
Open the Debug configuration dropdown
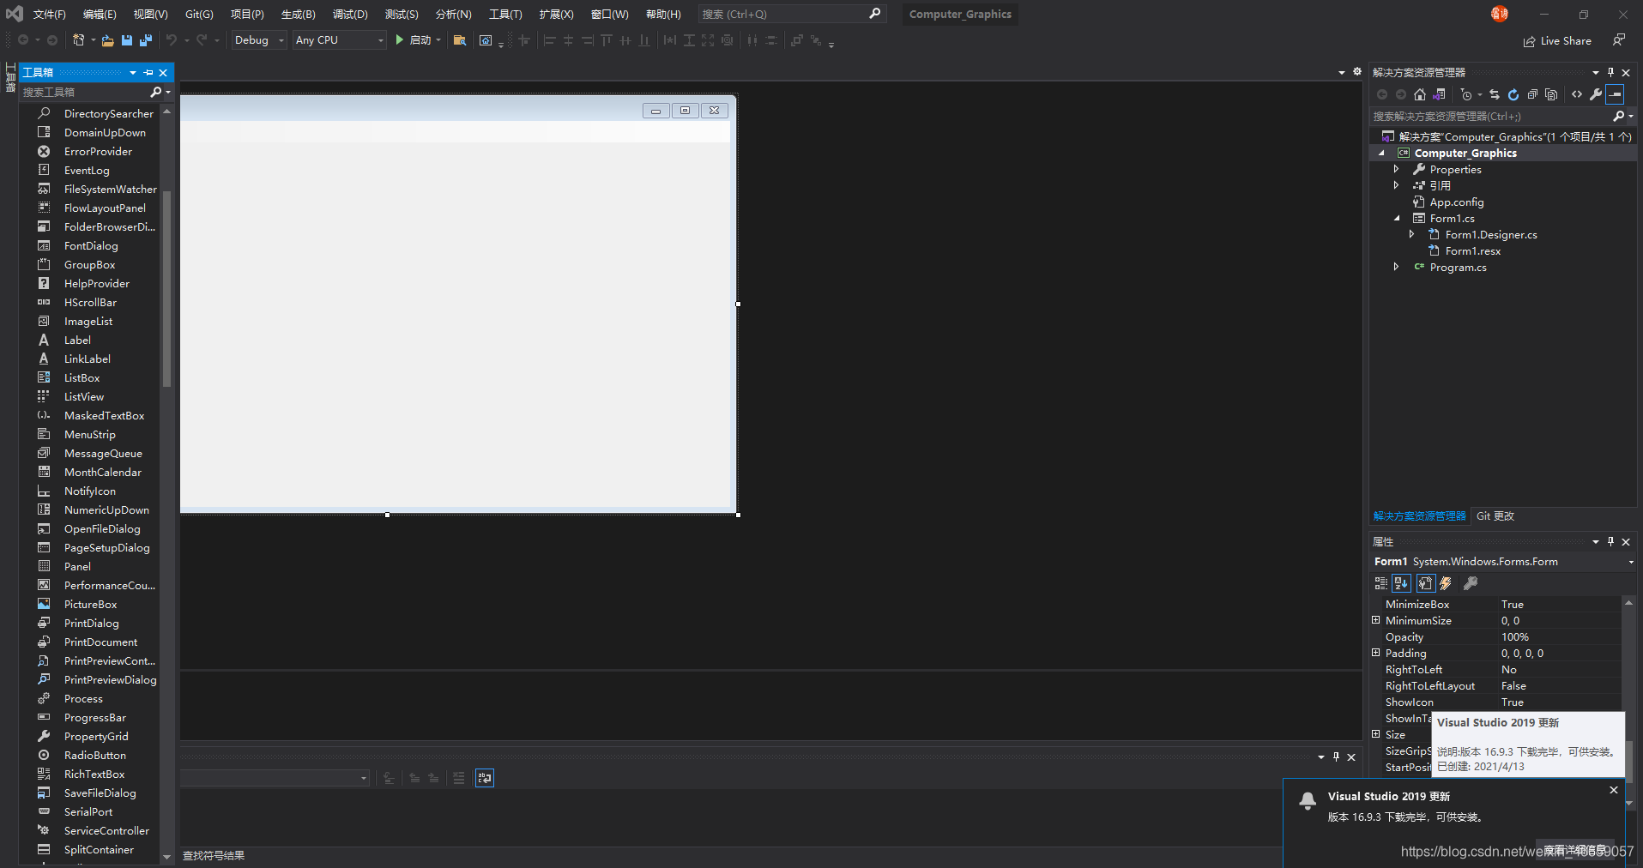pyautogui.click(x=259, y=40)
